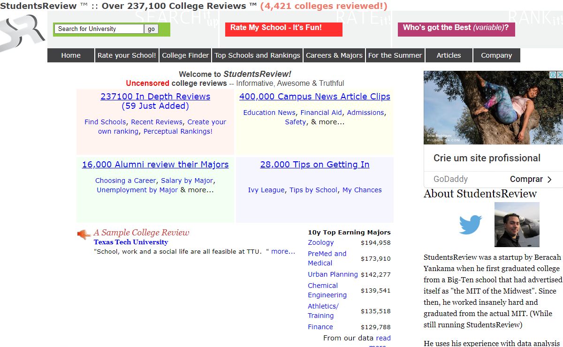
Task: Open Rate your School! menu
Action: pos(127,55)
